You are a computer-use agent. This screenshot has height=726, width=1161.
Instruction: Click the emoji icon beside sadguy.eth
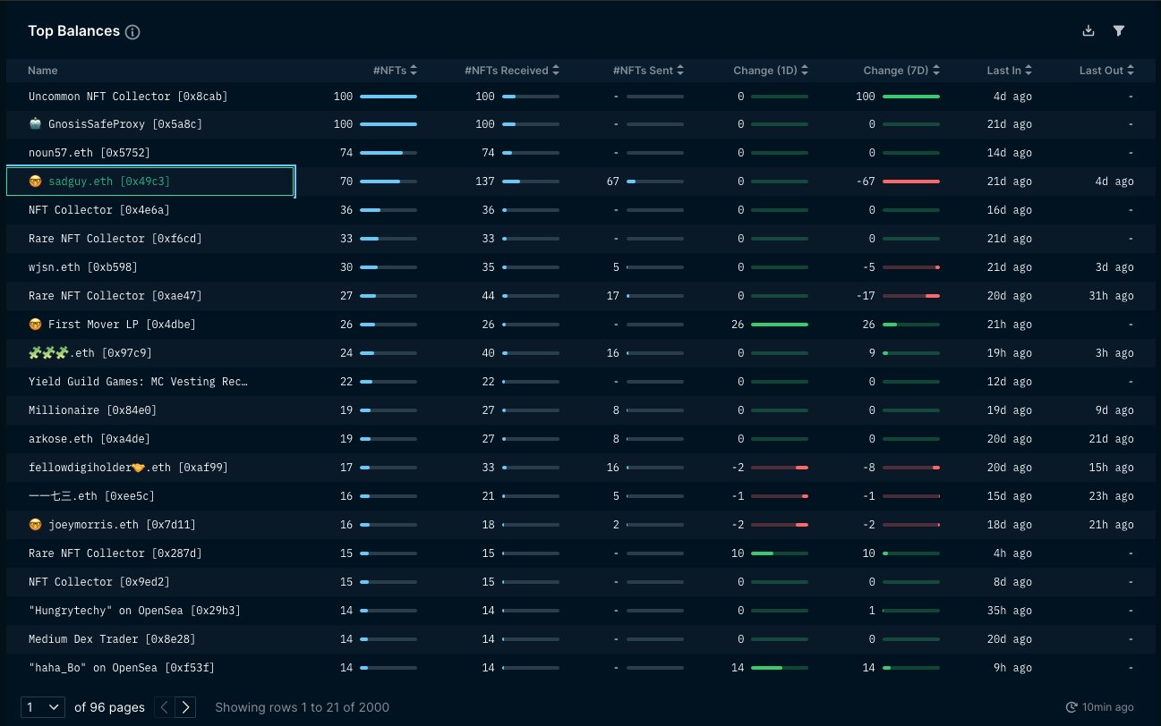tap(35, 181)
